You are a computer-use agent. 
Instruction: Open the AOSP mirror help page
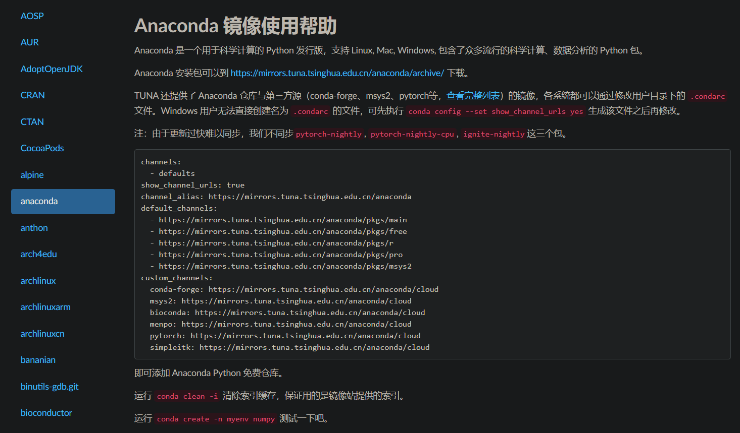[32, 16]
